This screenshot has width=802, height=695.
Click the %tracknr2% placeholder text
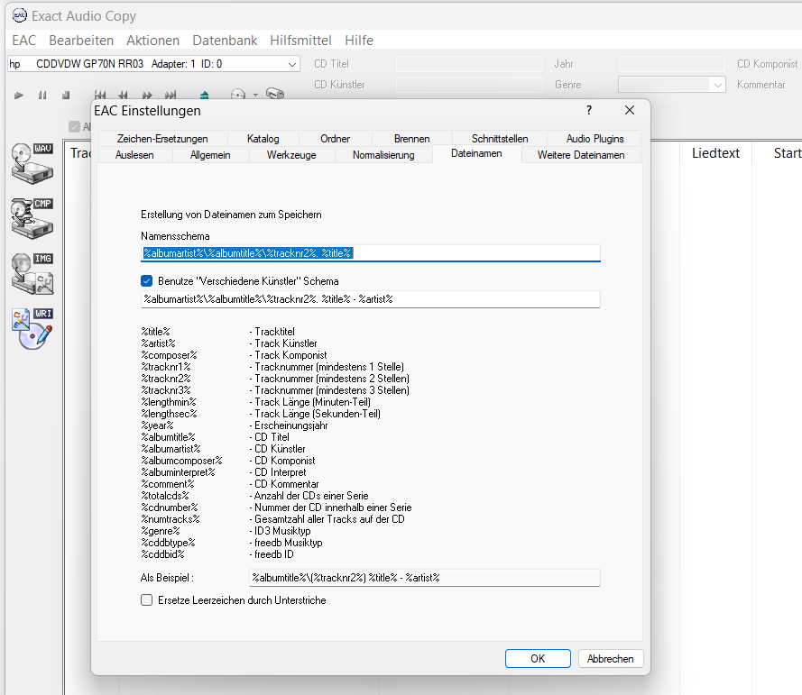pos(166,379)
